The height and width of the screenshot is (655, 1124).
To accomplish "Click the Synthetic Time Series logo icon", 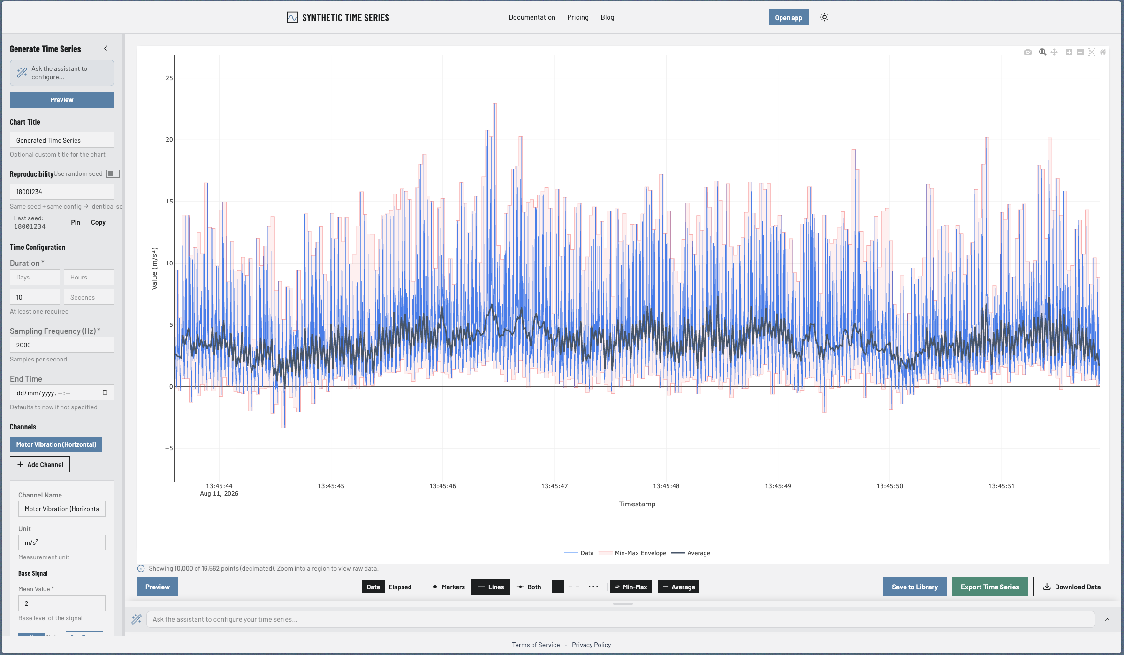I will point(292,17).
